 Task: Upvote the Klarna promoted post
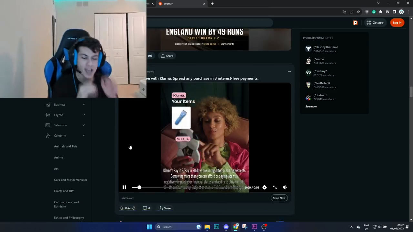122,208
